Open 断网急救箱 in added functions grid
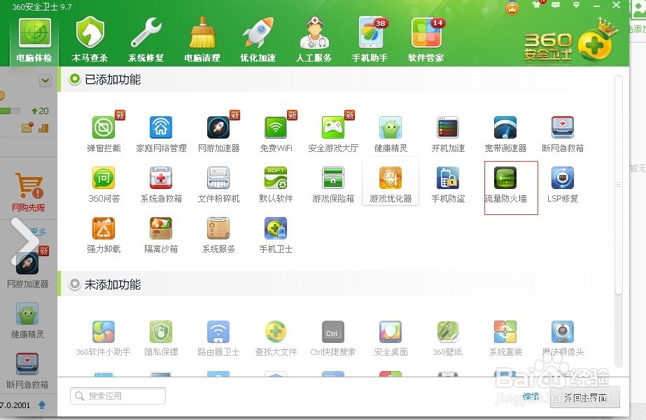 tap(563, 133)
